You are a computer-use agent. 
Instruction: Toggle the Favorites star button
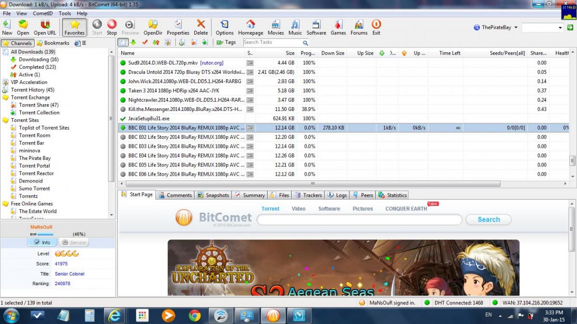coord(75,27)
